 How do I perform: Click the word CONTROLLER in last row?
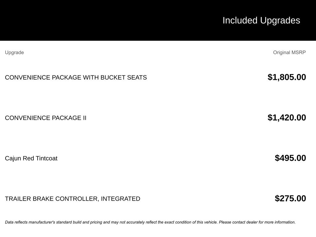(x=77, y=199)
